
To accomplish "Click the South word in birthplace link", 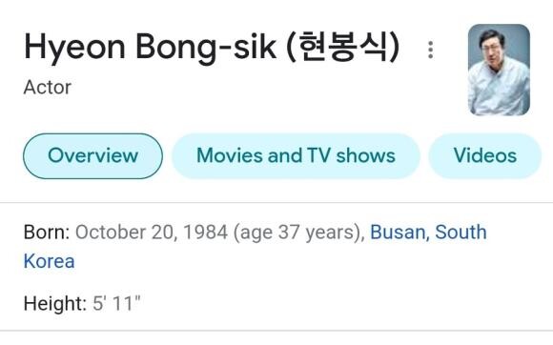I will 461,233.
